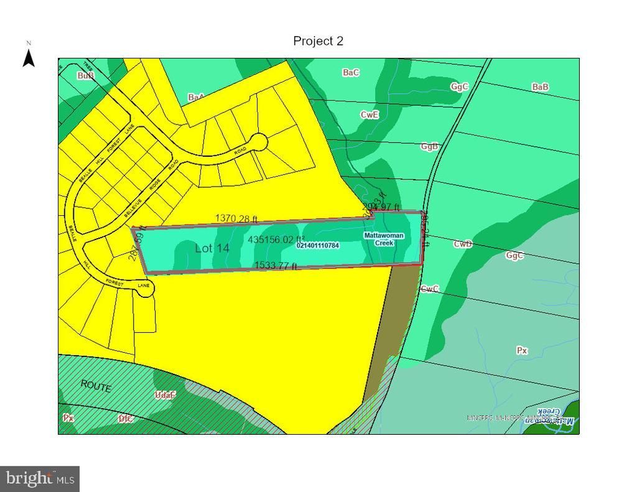Select the CwD soil label

click(463, 244)
